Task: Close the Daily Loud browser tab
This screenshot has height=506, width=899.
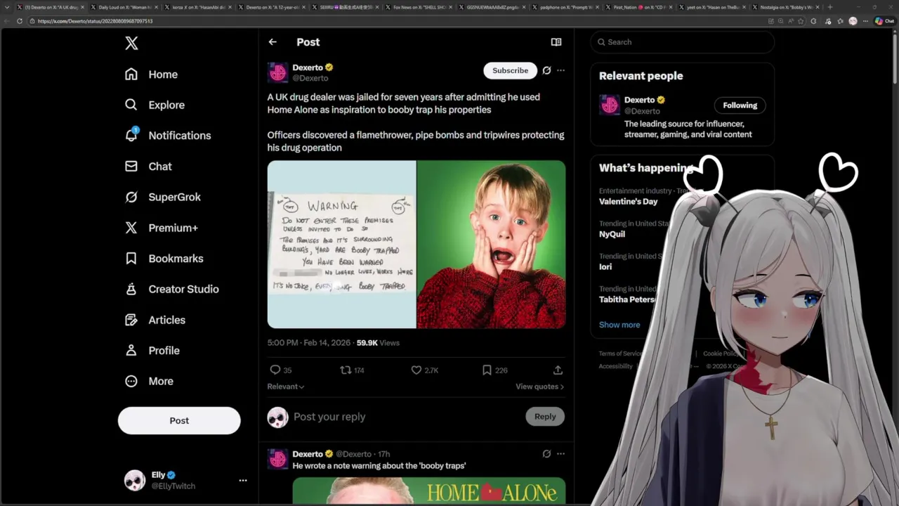Action: pyautogui.click(x=156, y=7)
